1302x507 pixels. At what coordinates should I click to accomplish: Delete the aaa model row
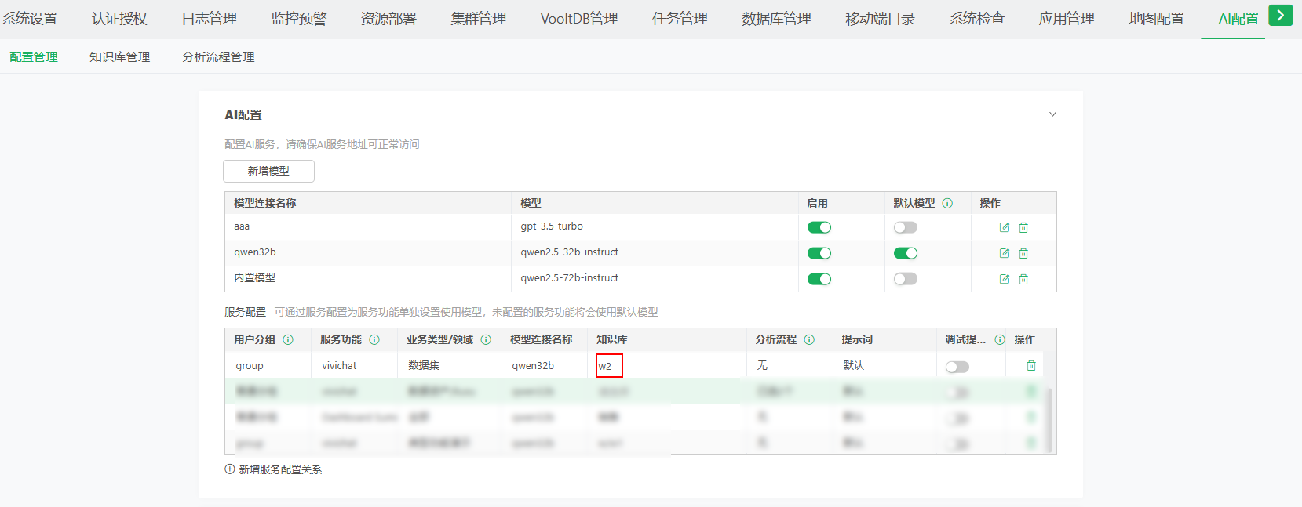pyautogui.click(x=1023, y=227)
